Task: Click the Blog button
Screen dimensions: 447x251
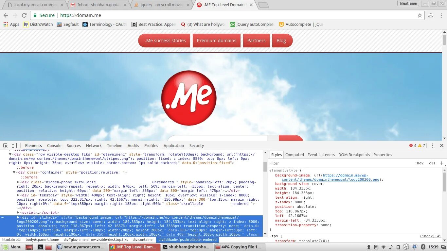Action: pos(282,41)
